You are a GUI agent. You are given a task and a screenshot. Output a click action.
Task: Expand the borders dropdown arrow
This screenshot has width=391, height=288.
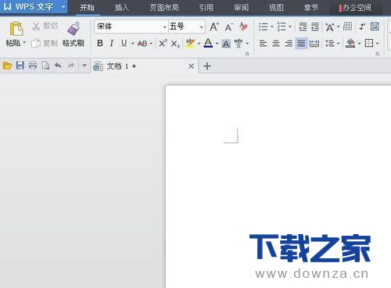[x=377, y=44]
